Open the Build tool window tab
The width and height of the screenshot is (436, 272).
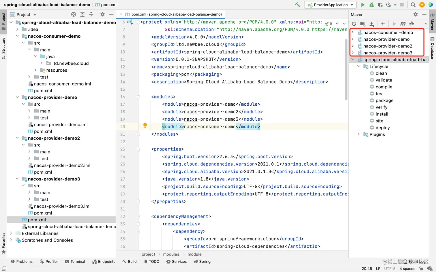point(129,261)
